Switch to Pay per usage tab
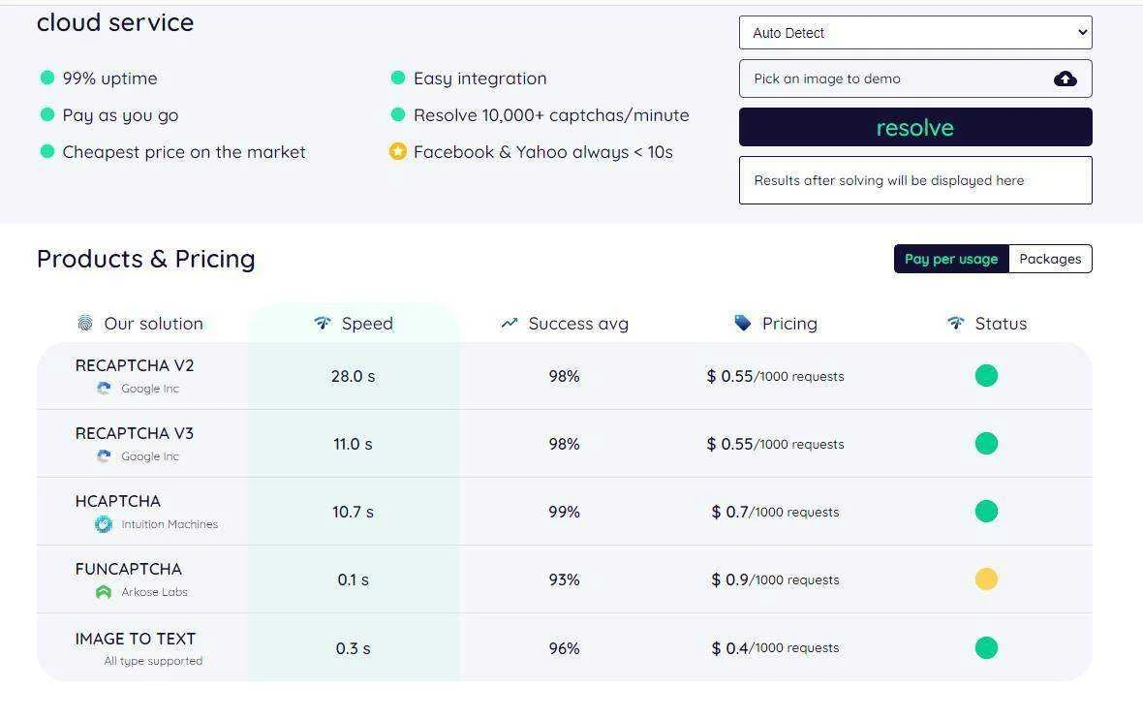The width and height of the screenshot is (1143, 720). pyautogui.click(x=951, y=259)
